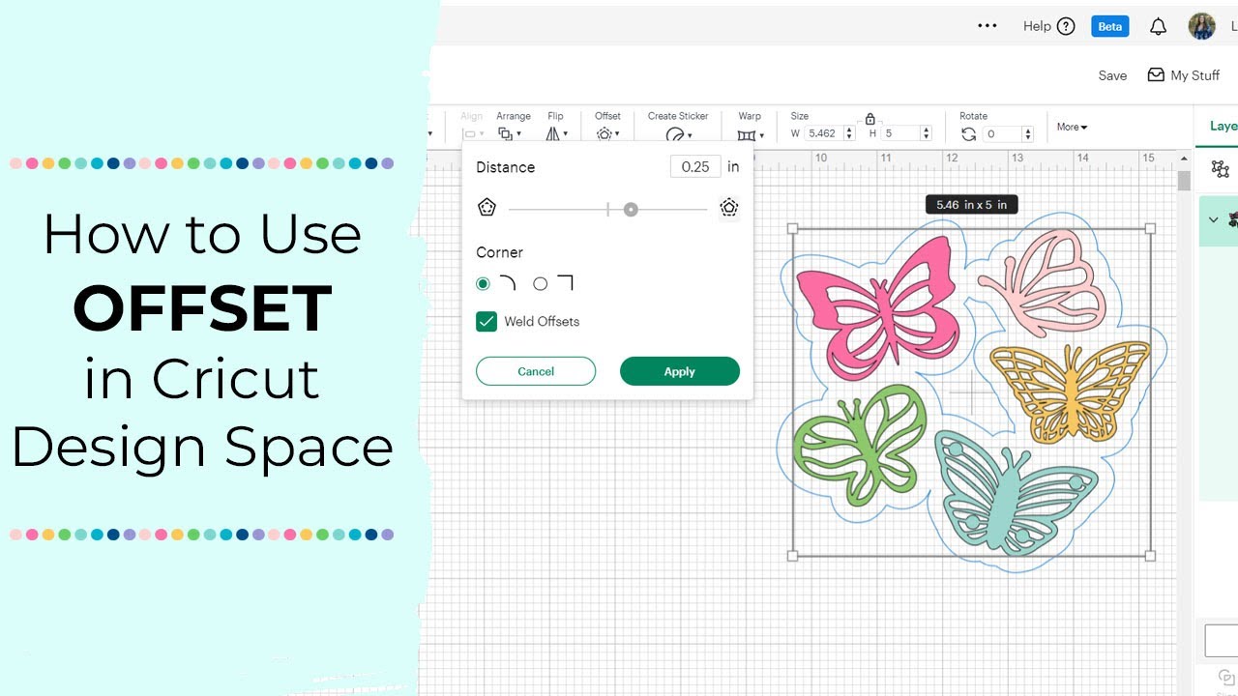The image size is (1238, 696).
Task: Click the Rotate stepper arrows
Action: tap(1028, 134)
